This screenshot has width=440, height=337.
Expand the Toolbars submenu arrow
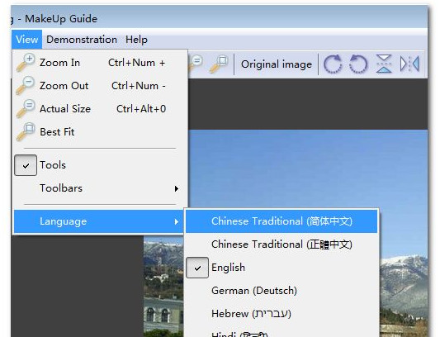pyautogui.click(x=176, y=188)
